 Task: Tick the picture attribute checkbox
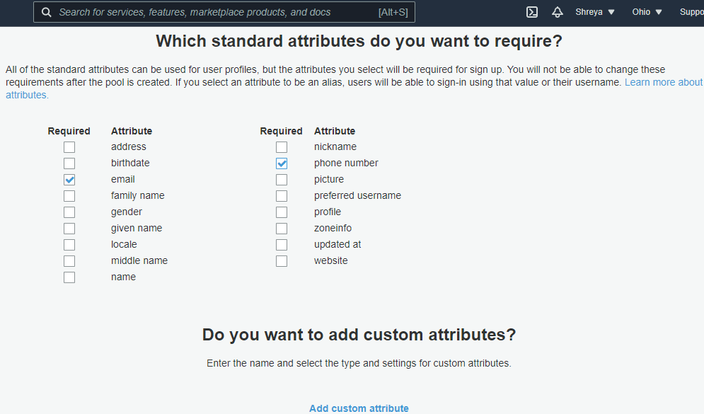tap(282, 180)
